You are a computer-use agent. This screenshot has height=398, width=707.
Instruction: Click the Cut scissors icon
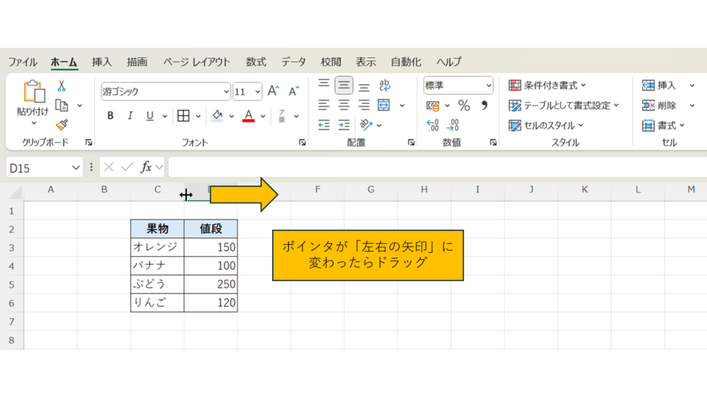61,86
